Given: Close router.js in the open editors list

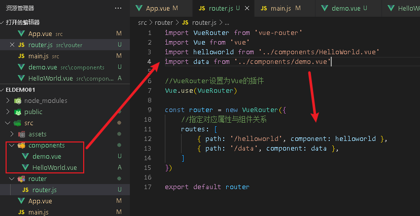Looking at the screenshot, I should (x=12, y=45).
